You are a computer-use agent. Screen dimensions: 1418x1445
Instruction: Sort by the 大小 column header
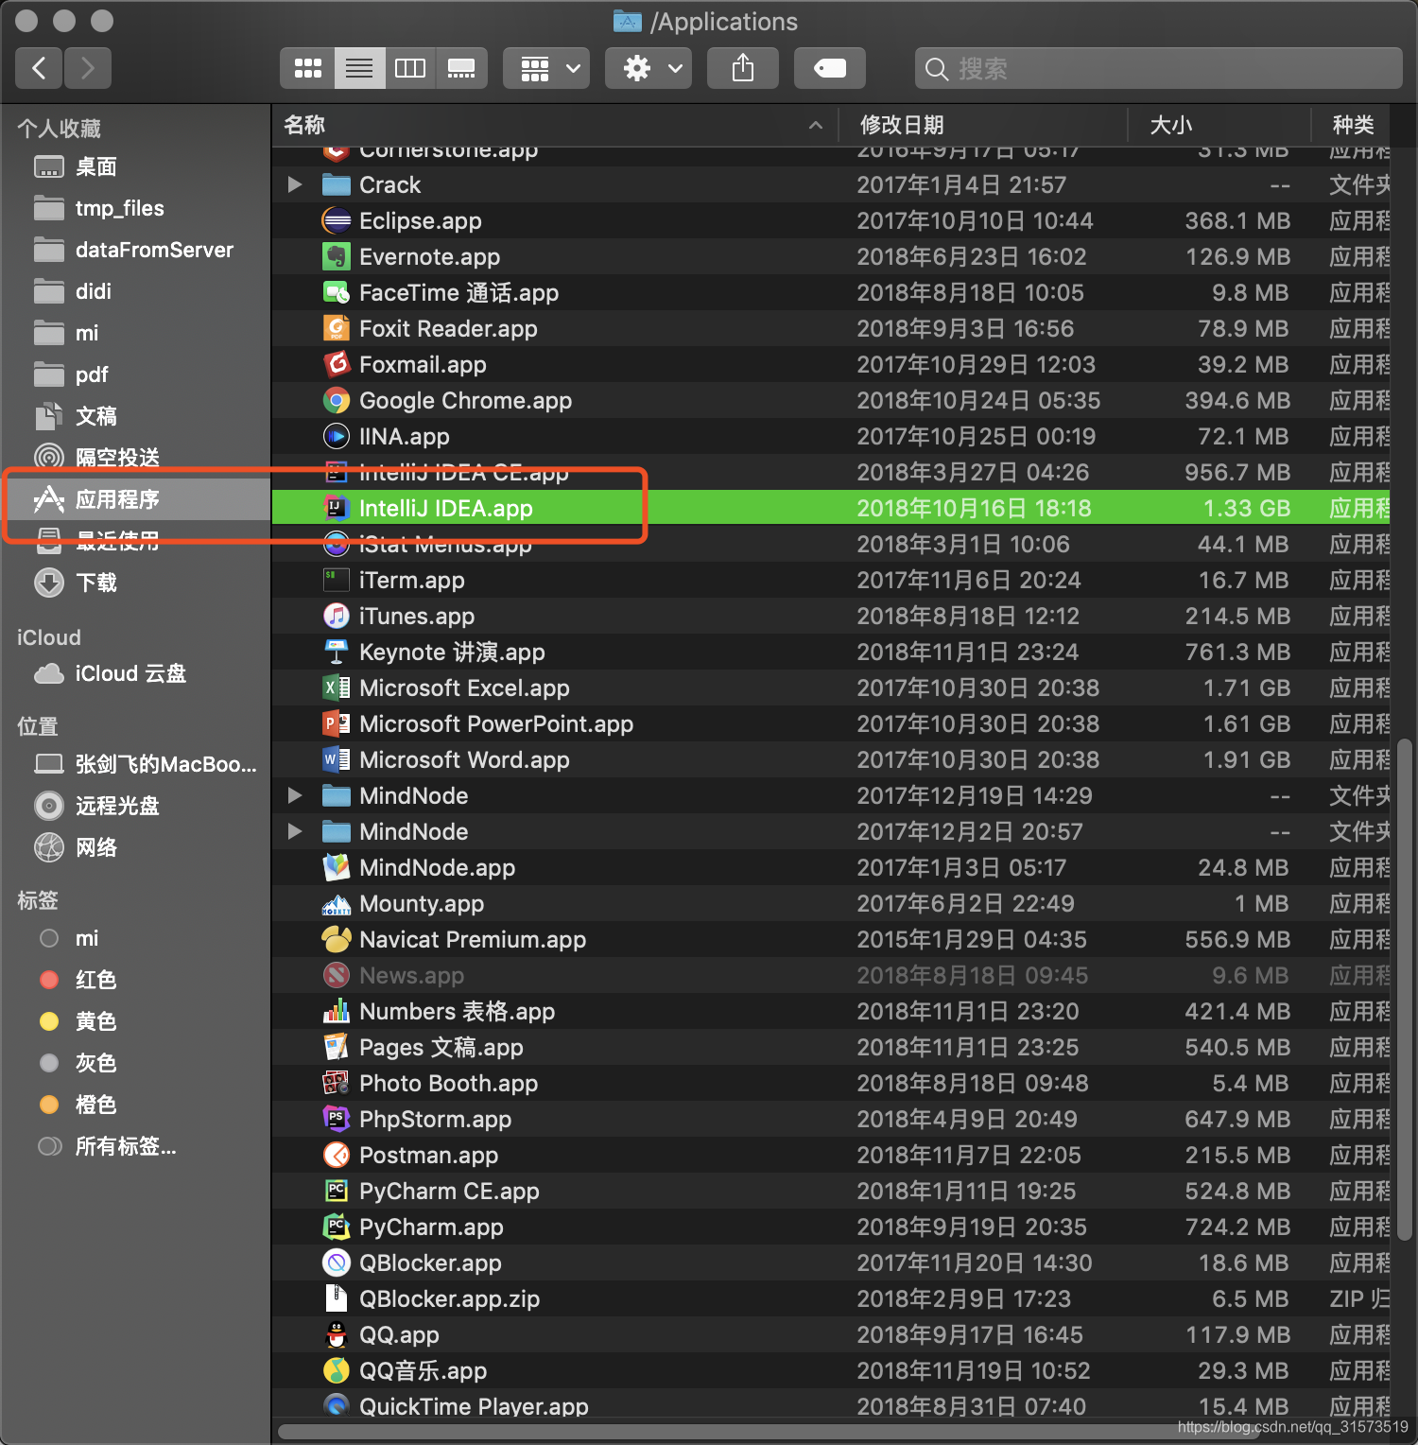pos(1219,125)
